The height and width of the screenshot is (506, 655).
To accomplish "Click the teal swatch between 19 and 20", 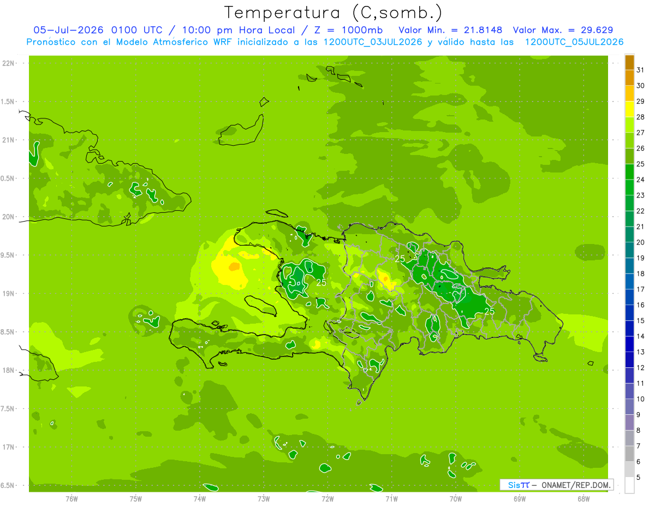I will click(x=629, y=250).
